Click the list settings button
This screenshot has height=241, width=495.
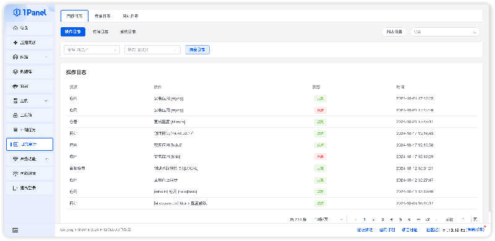click(x=394, y=32)
